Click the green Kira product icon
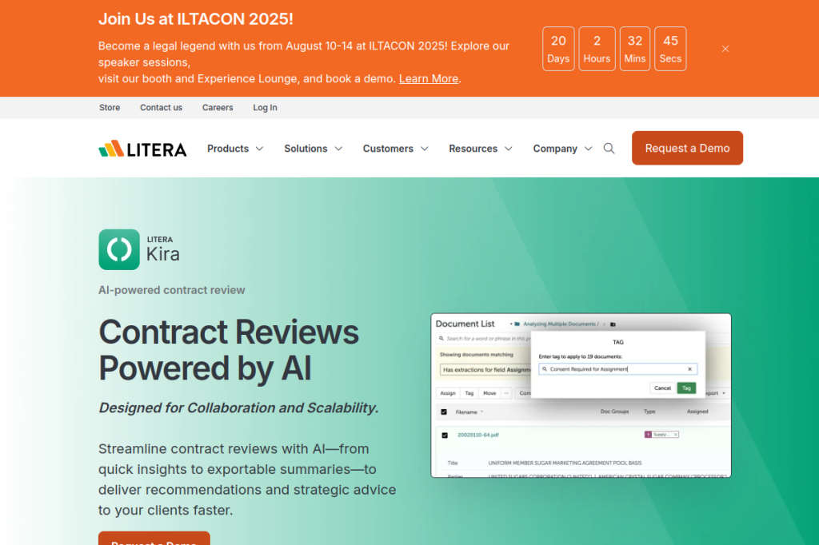This screenshot has width=819, height=545. (x=119, y=249)
